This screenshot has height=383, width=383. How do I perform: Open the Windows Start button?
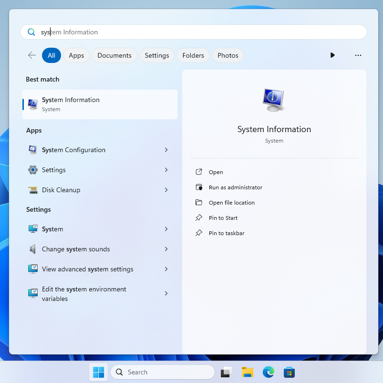(x=98, y=372)
